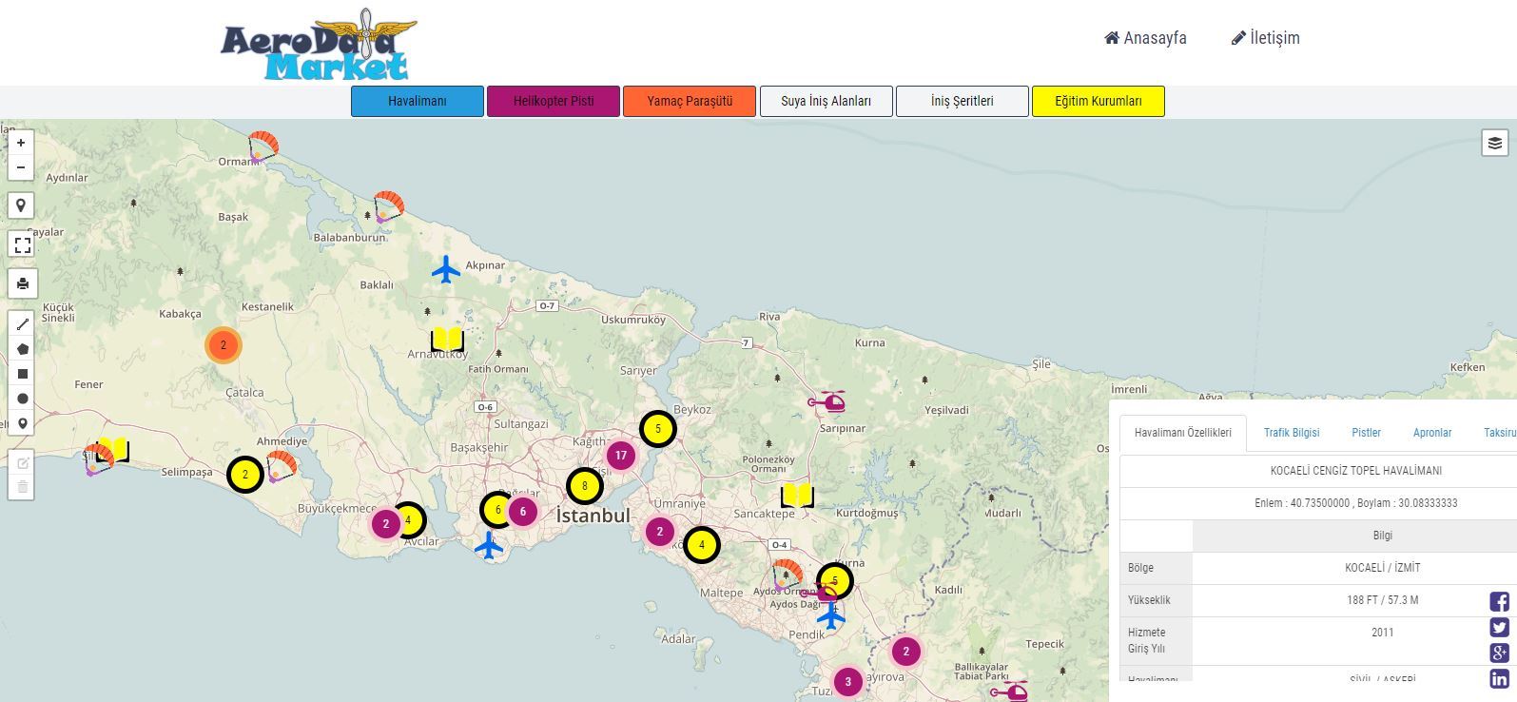This screenshot has width=1517, height=702.
Task: Open the İletişim contact page
Action: (x=1265, y=38)
